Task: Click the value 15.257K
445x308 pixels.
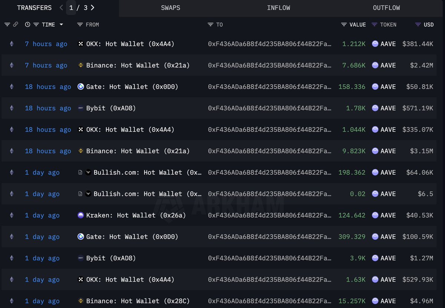Action: [x=352, y=301]
